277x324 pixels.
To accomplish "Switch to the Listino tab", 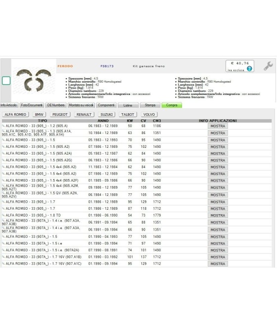I will pyautogui.click(x=128, y=105).
